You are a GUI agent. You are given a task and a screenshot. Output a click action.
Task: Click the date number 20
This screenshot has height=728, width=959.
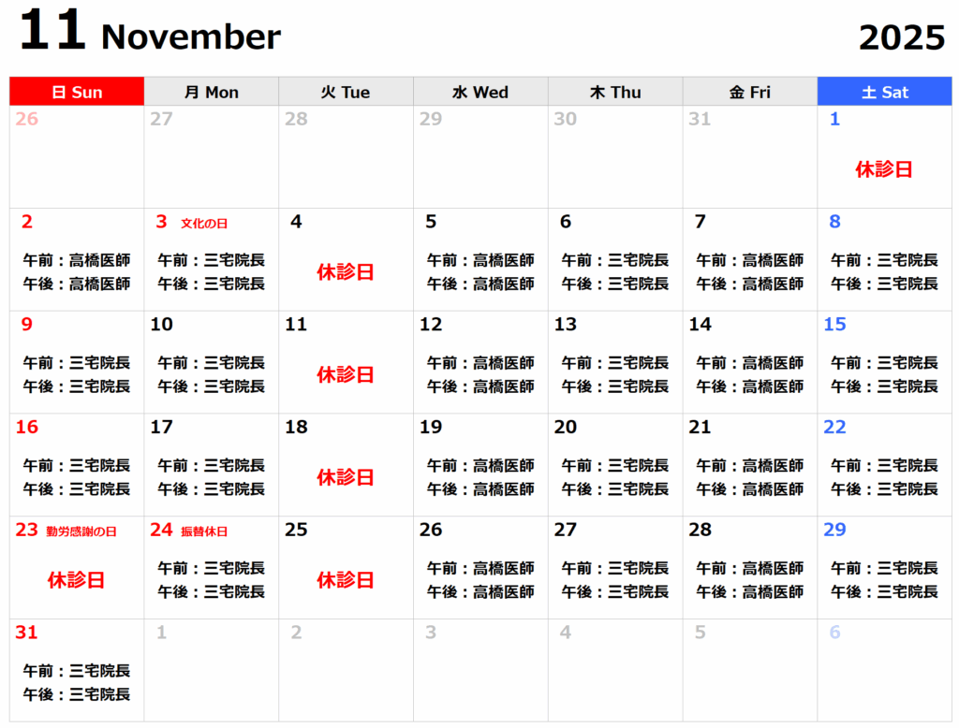coord(566,428)
